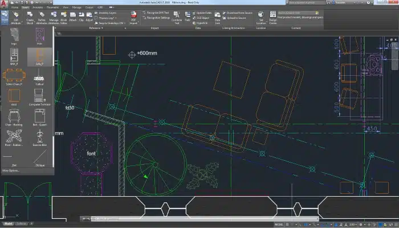Click the Hyperlink button
This screenshot has height=228, width=399.
[200, 23]
